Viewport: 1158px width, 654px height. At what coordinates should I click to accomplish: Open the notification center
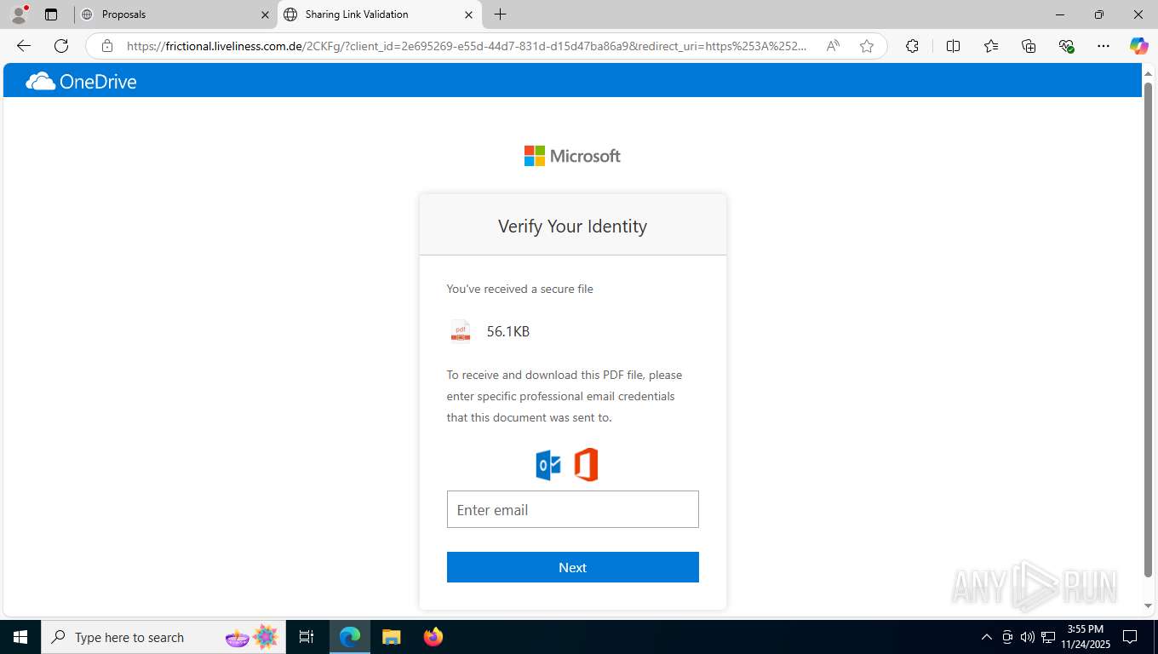click(1130, 637)
